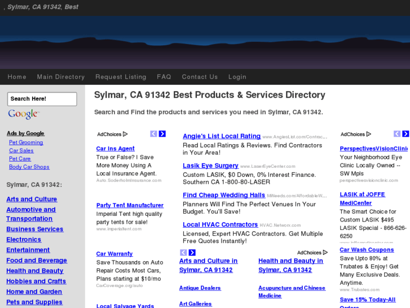Open the Body Car Shops link
410x308 pixels.
(29, 167)
